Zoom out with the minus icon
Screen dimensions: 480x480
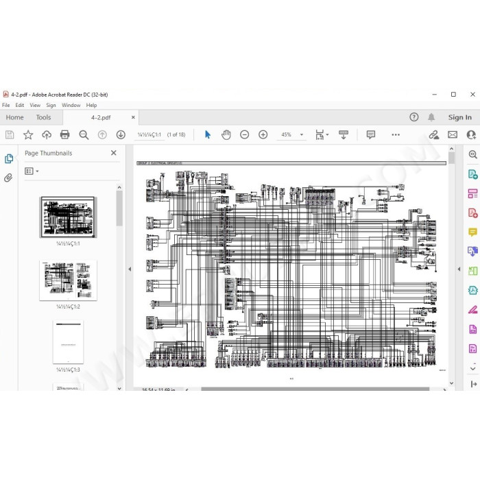(244, 134)
